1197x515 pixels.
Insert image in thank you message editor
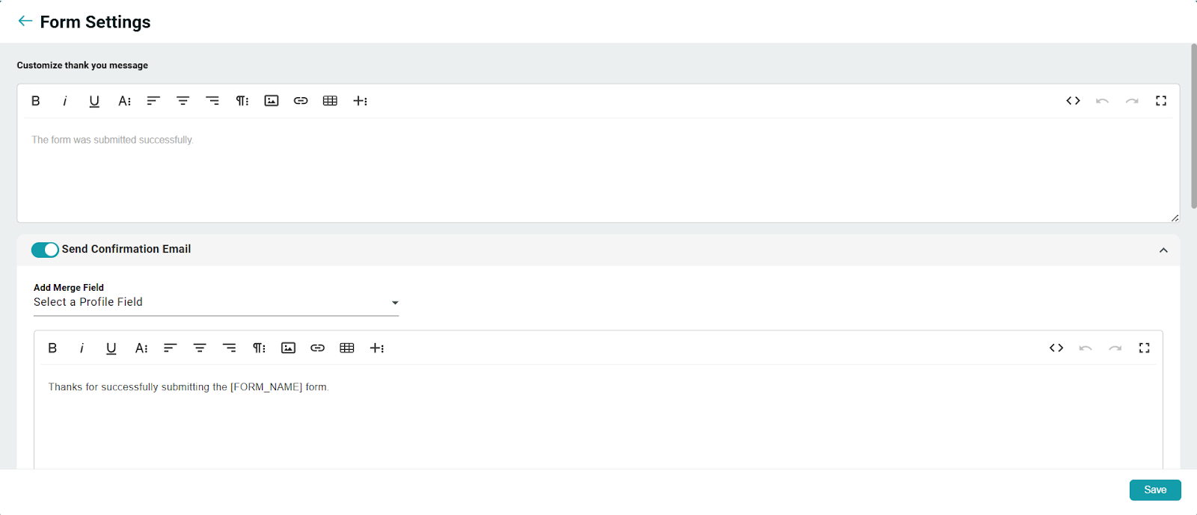pos(272,101)
